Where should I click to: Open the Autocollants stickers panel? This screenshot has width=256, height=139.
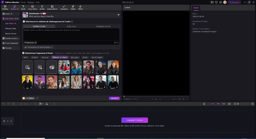pos(52,7)
